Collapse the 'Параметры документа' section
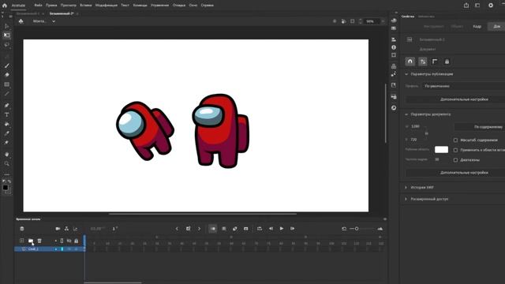The height and width of the screenshot is (284, 505). 406,114
